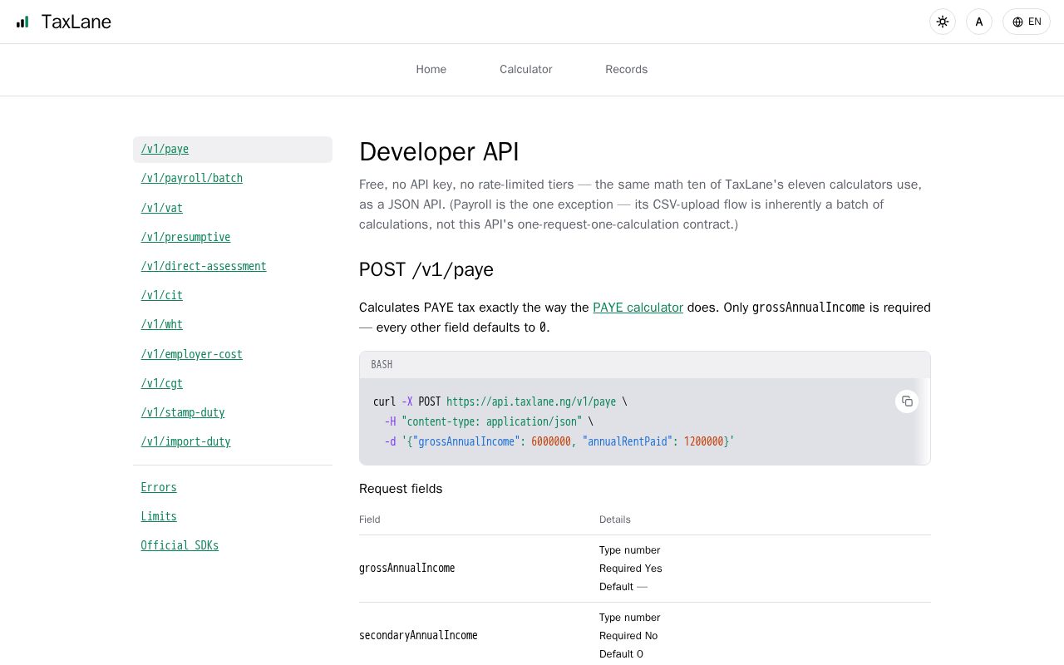1064x665 pixels.
Task: Jump to /v1/stamp-duty section
Action: pos(183,412)
